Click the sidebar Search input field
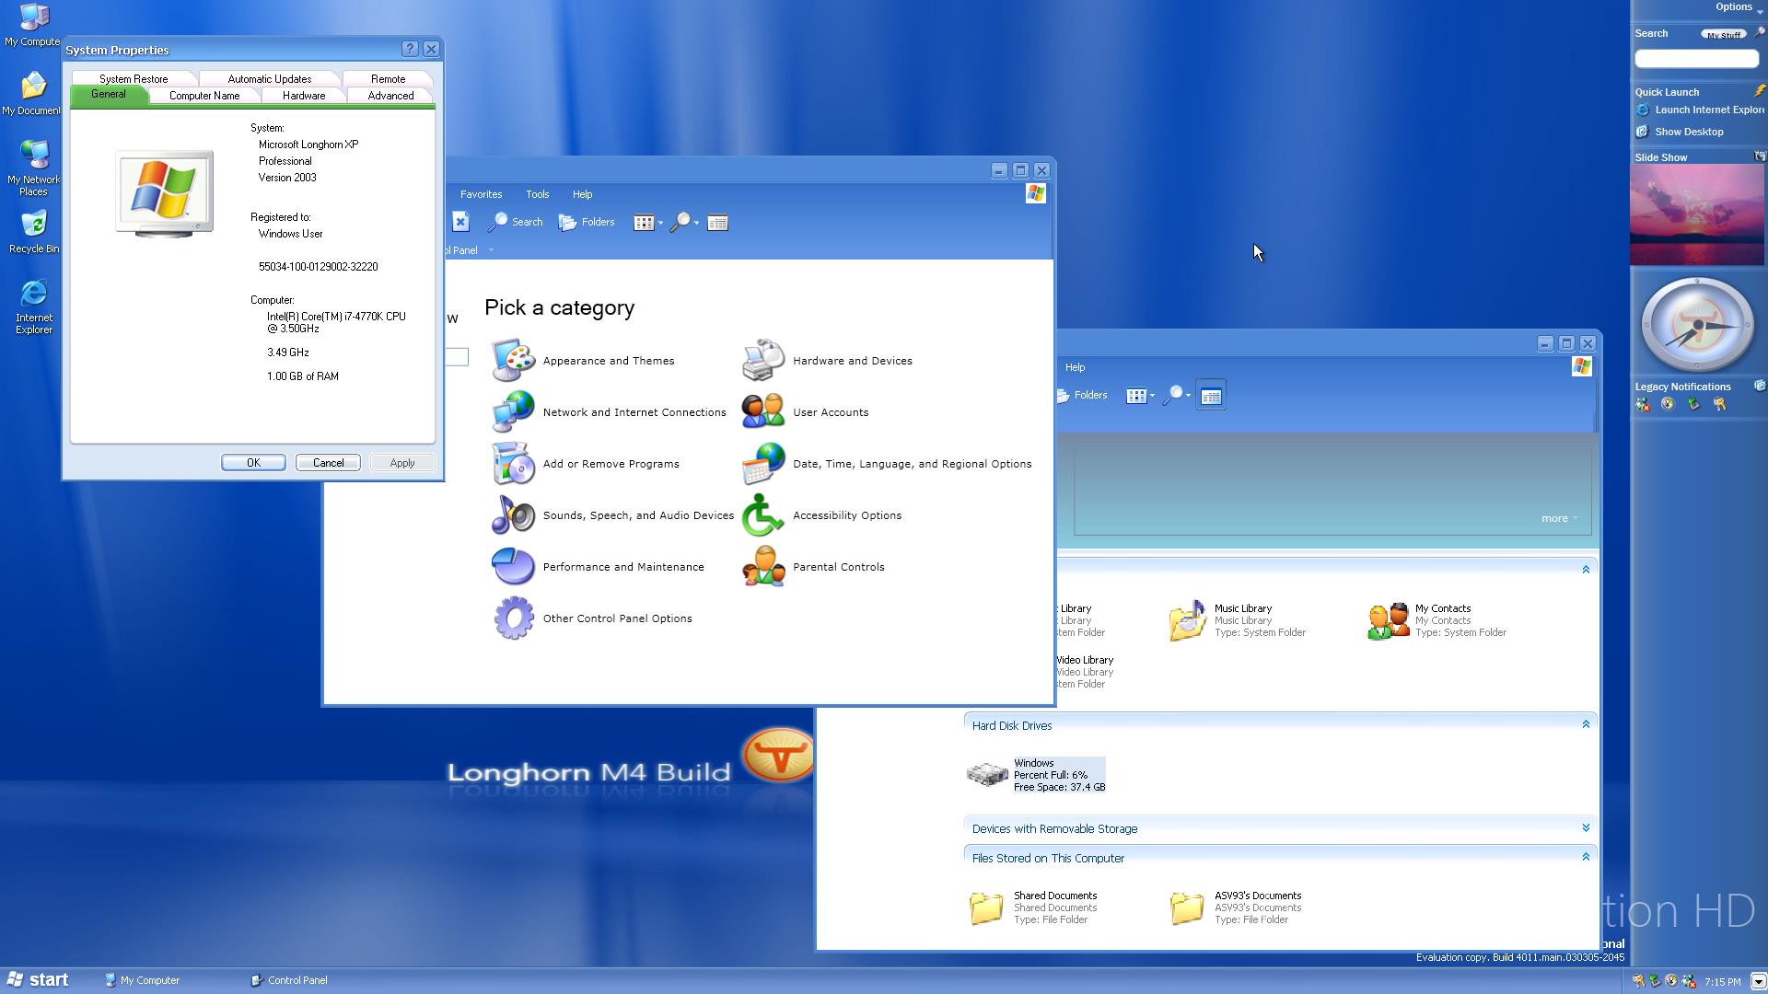This screenshot has height=994, width=1768. (1696, 59)
